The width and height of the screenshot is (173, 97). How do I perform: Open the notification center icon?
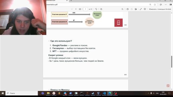pos(169,93)
